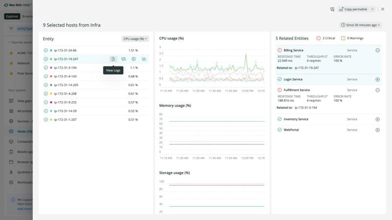This screenshot has width=392, height=220.
Task: Open the Billing Service link
Action: [x=294, y=50]
